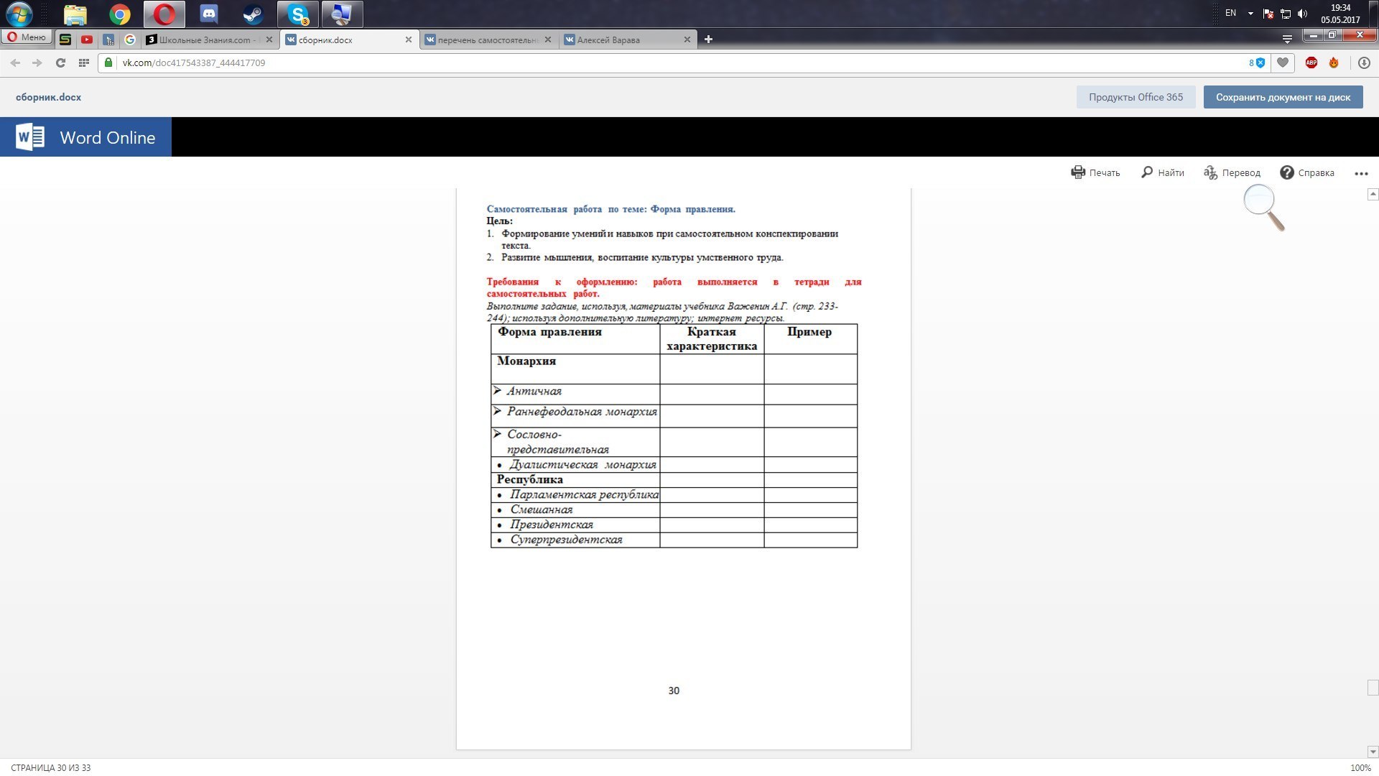This screenshot has height=776, width=1379.
Task: Open the Magnifier app in the taskbar
Action: click(x=342, y=14)
